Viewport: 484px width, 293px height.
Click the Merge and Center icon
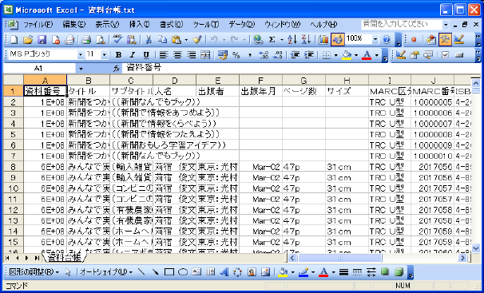point(205,55)
